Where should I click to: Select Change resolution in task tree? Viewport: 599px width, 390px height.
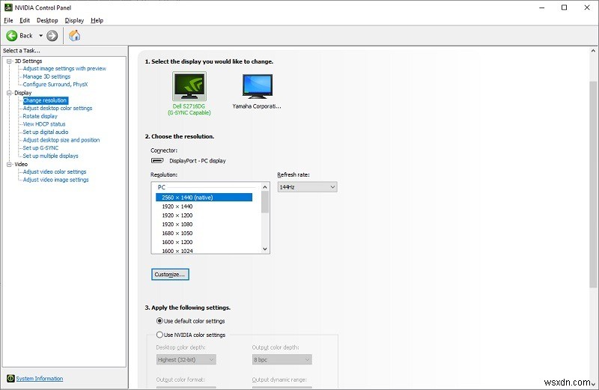pyautogui.click(x=45, y=100)
